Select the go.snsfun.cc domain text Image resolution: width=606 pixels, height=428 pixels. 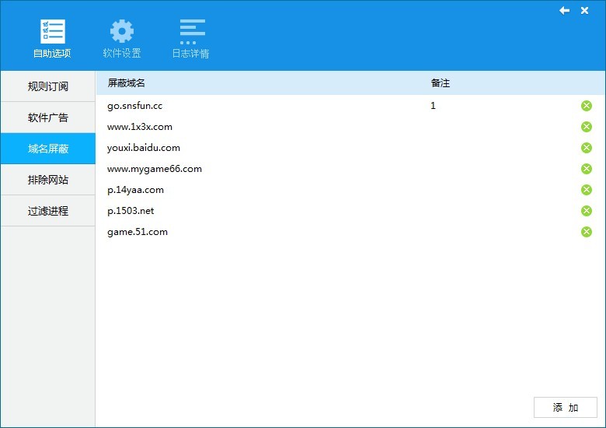[x=135, y=106]
